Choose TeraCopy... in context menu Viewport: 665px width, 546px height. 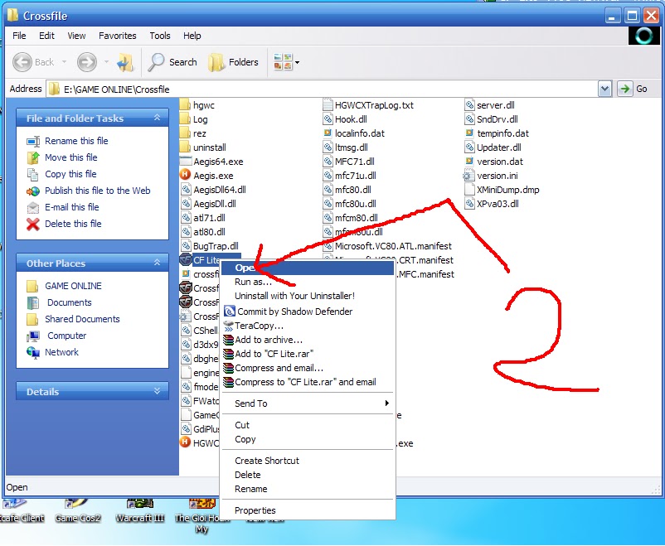coord(308,326)
